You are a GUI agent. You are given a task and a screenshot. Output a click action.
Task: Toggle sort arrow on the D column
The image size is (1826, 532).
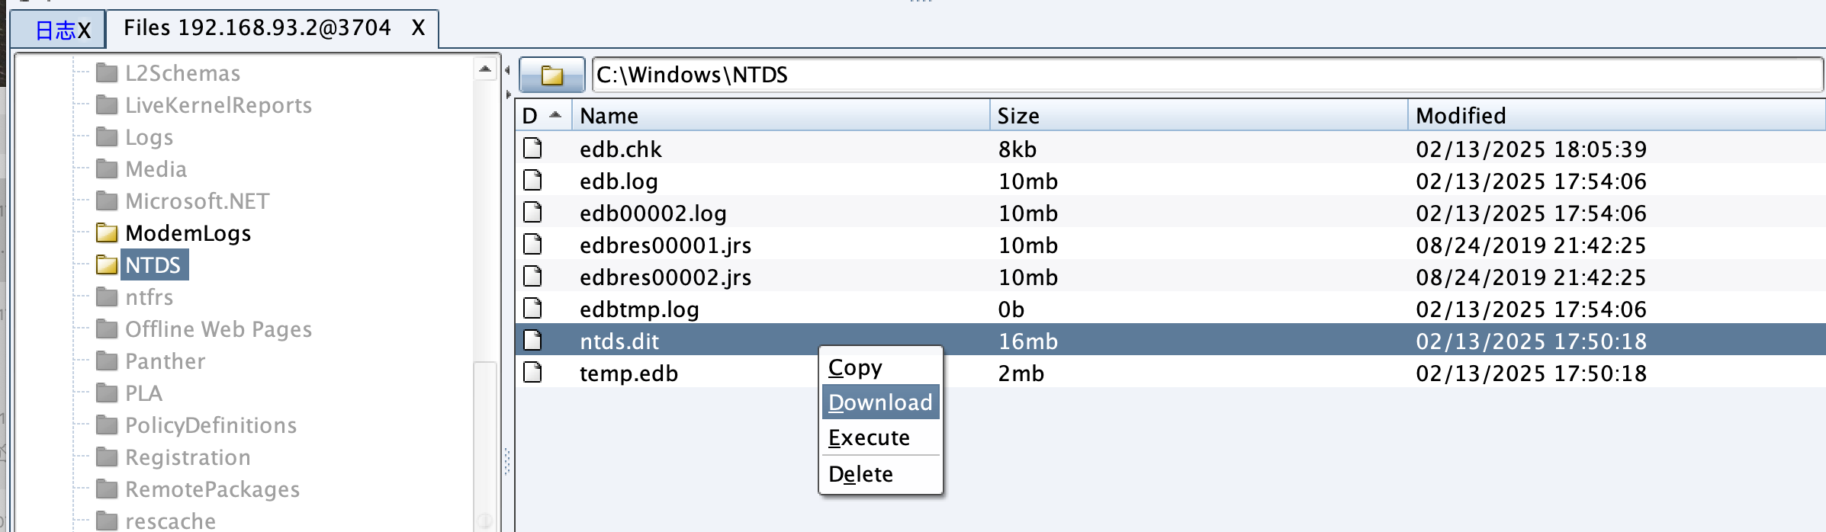coord(543,116)
